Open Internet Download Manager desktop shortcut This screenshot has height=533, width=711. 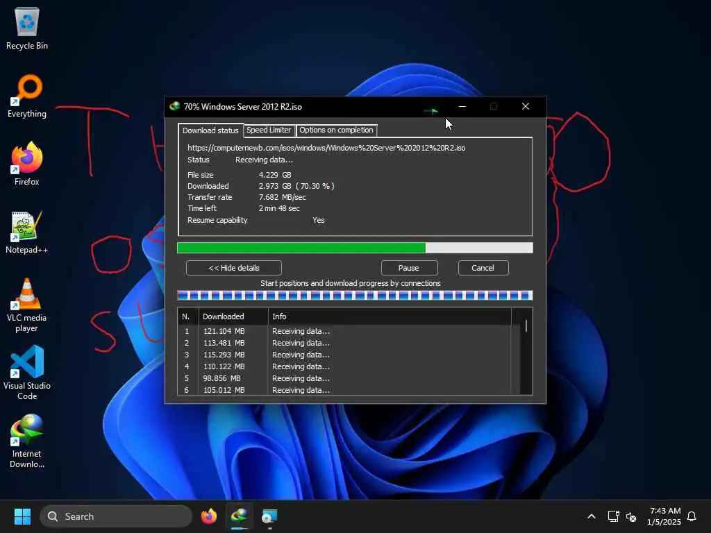pos(27,441)
